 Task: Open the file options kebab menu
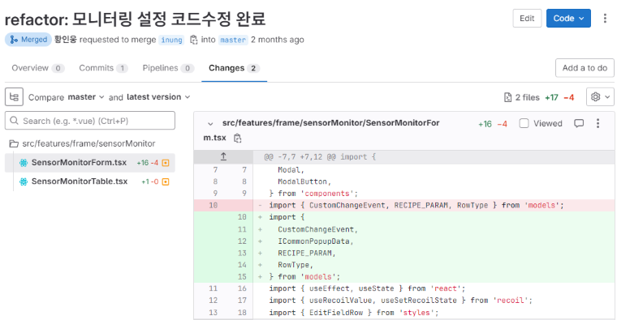point(598,123)
